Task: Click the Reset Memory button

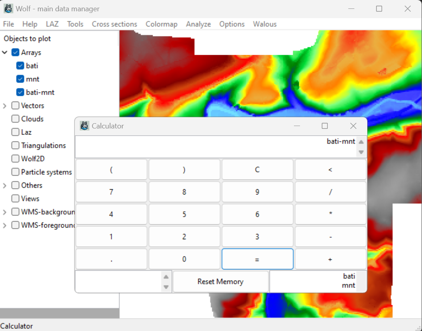Action: (220, 281)
